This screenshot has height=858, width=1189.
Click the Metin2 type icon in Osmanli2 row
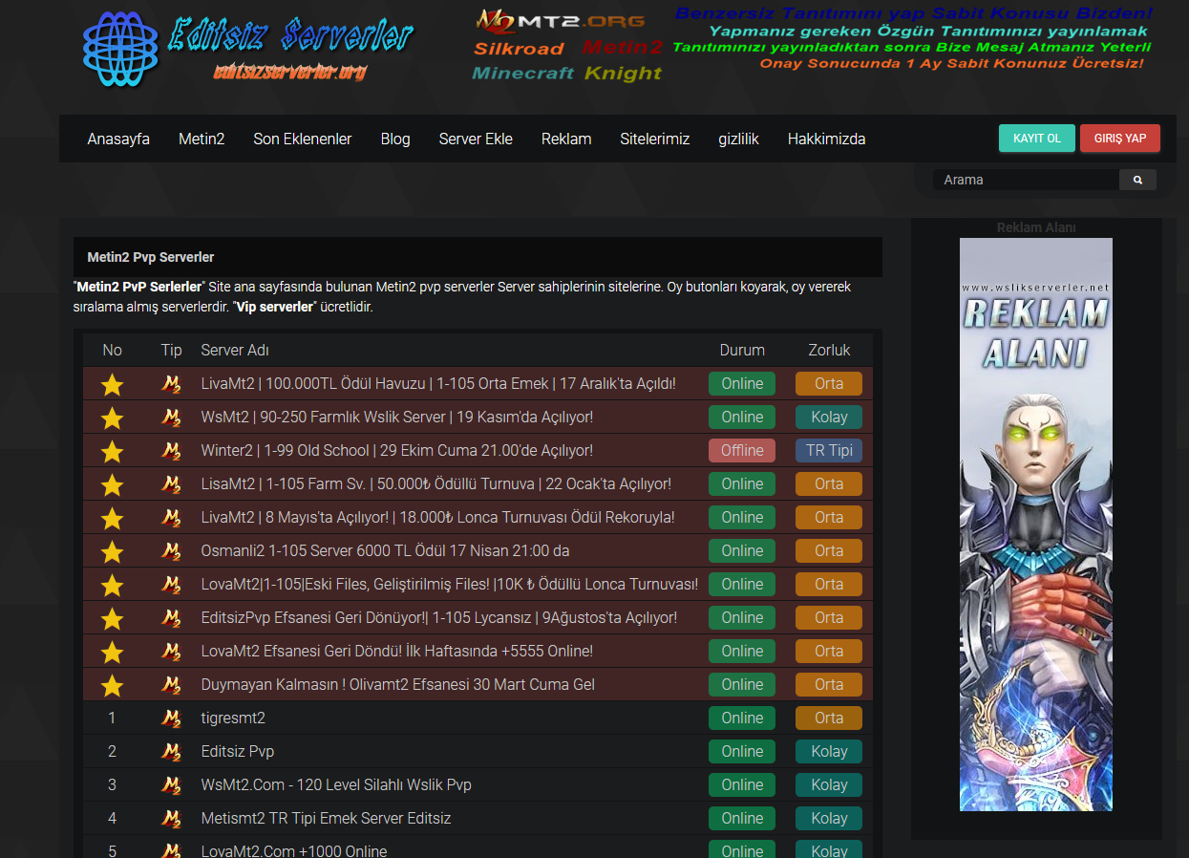(171, 551)
